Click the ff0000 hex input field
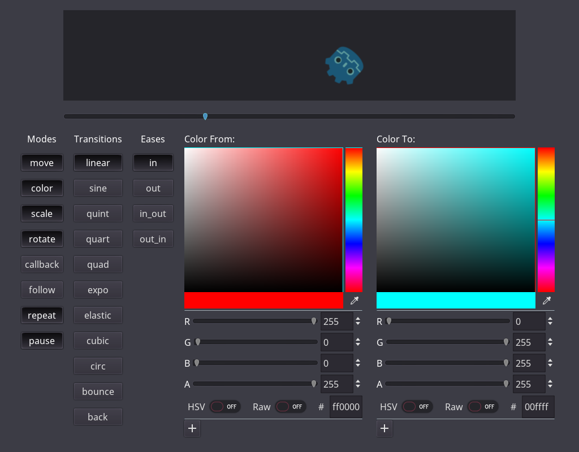579x452 pixels. point(345,407)
